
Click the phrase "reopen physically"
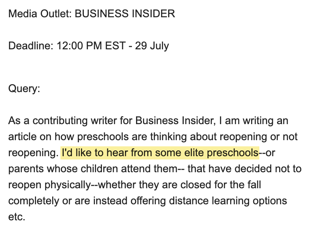click(x=48, y=185)
